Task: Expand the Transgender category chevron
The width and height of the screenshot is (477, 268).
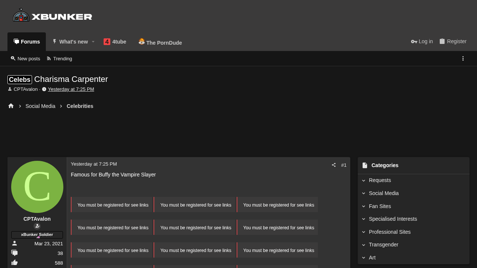Action: (364, 245)
